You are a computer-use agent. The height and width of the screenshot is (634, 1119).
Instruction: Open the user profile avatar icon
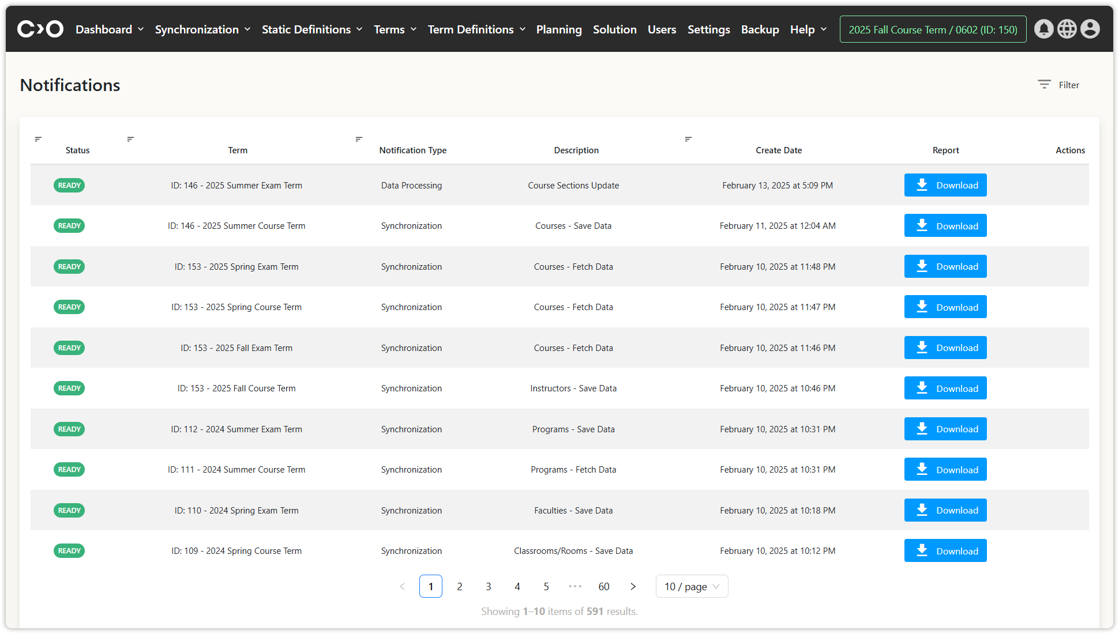click(1090, 29)
